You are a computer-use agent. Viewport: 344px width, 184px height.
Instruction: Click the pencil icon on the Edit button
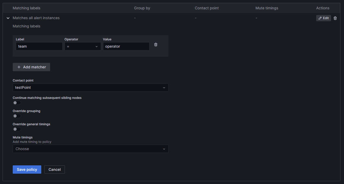pos(320,18)
